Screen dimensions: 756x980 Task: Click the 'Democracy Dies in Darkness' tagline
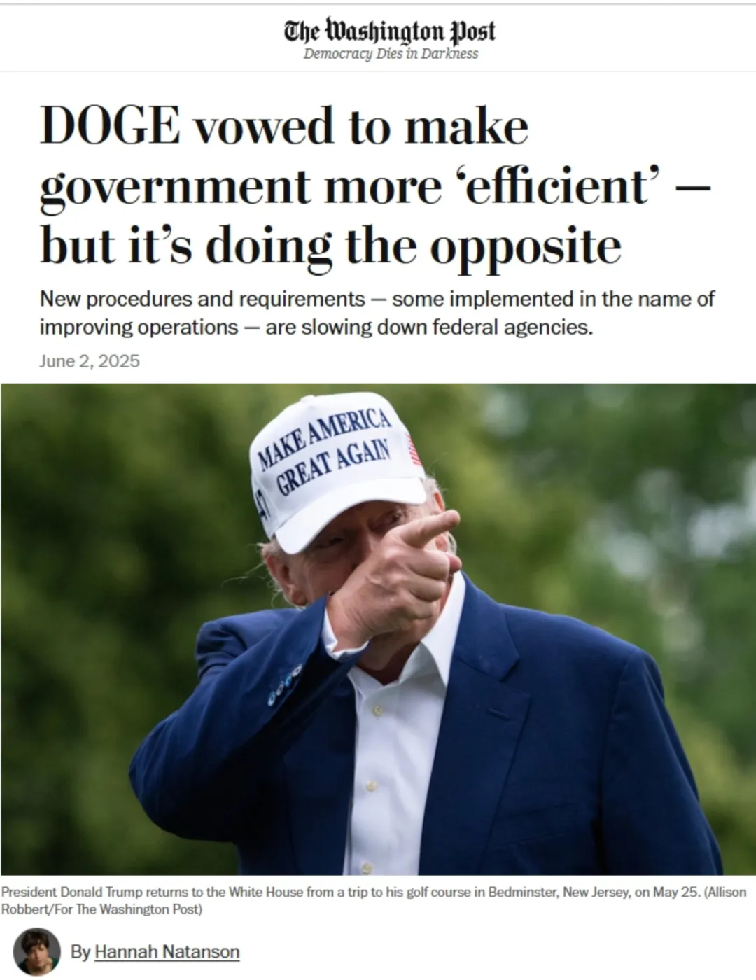[x=391, y=54]
